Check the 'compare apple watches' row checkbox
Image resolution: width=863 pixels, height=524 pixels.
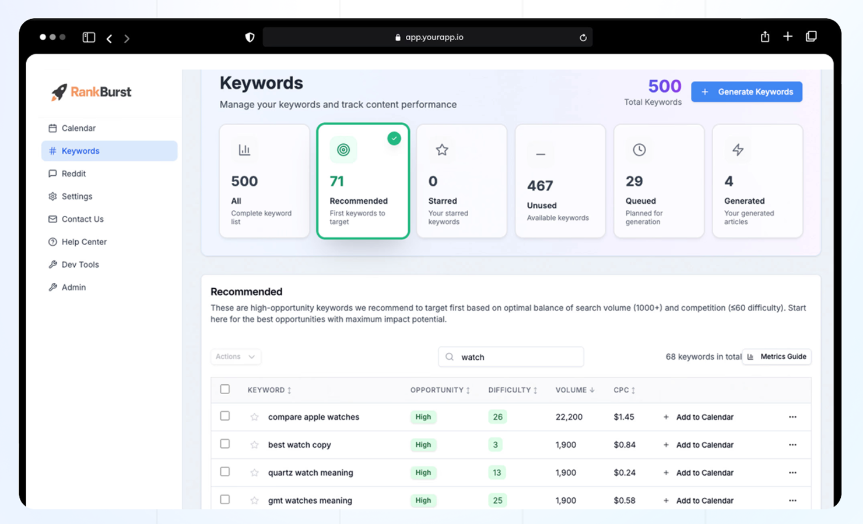225,416
